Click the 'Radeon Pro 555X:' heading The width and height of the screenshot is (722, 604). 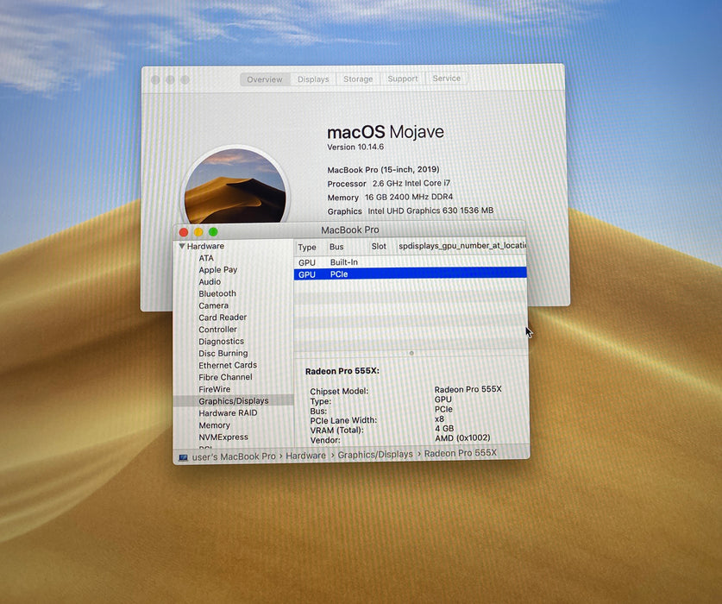point(342,371)
